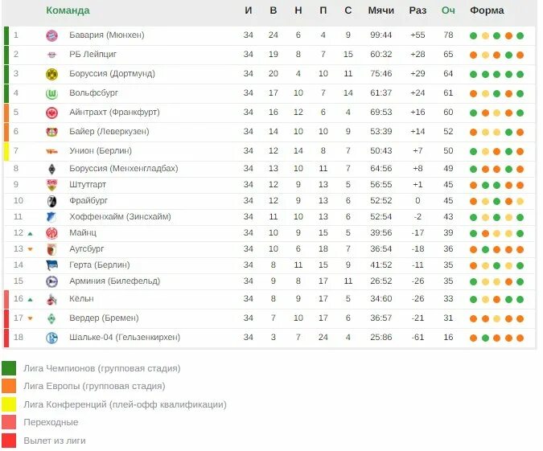543x451 pixels.
Task: Click the RB Leipzig club logo
Action: [x=52, y=55]
